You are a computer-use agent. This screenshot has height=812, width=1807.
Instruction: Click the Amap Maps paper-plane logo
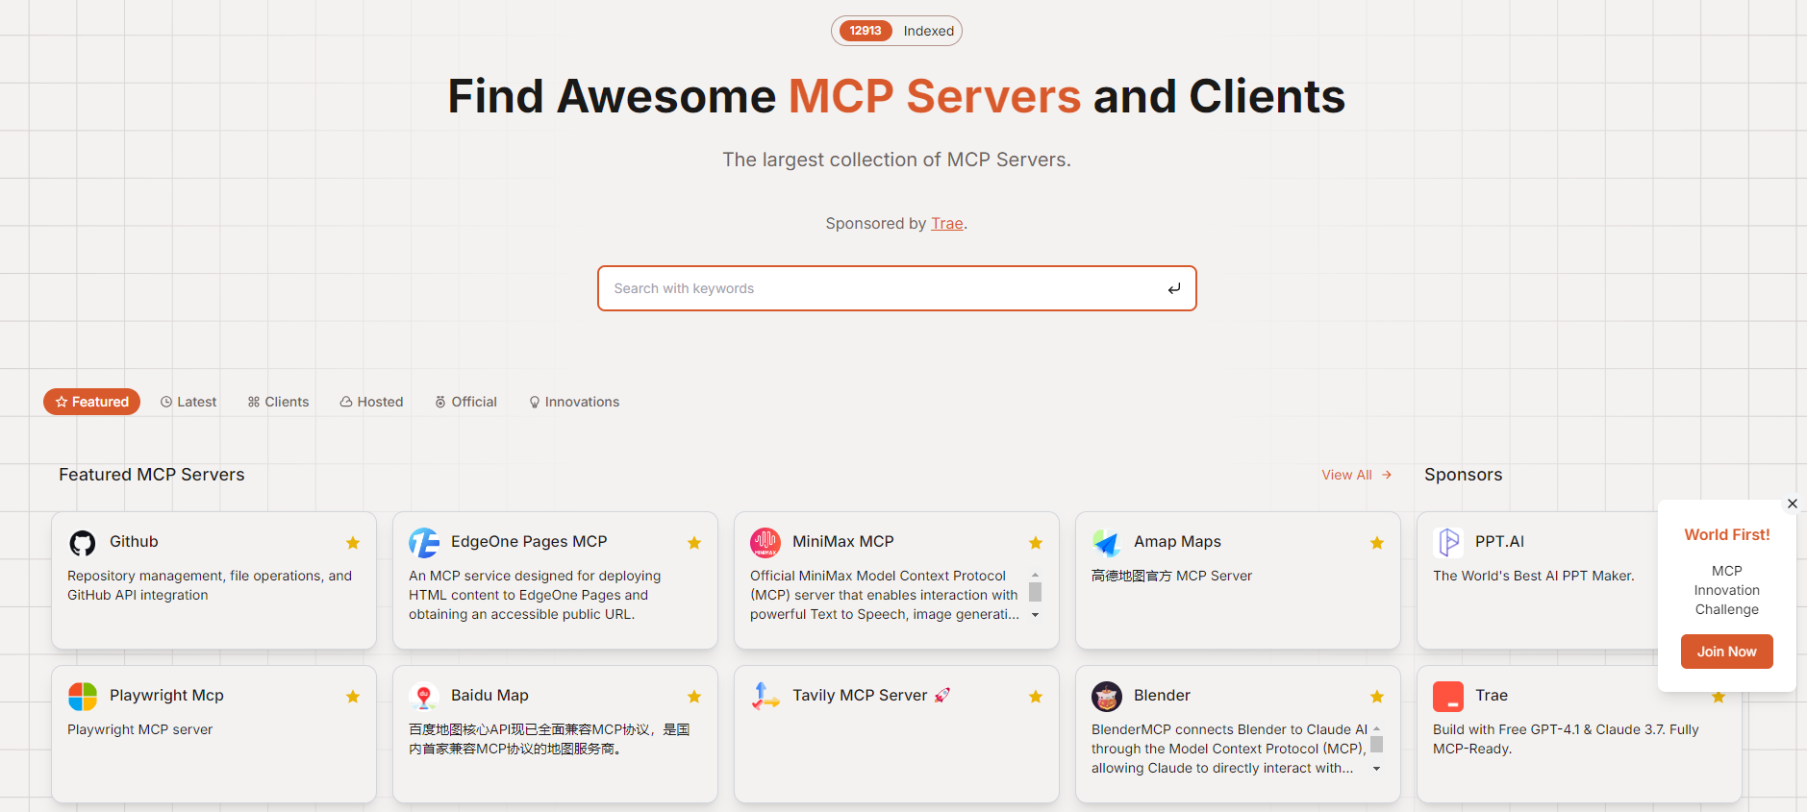point(1107,543)
